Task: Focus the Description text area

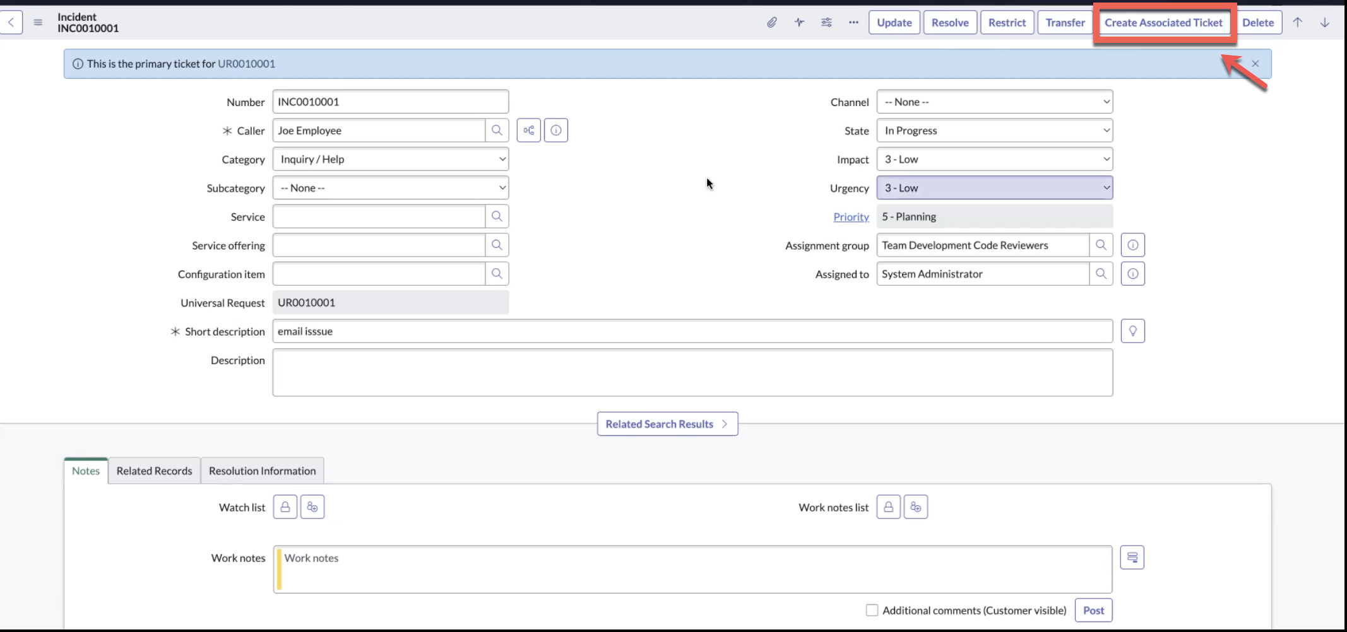Action: tap(692, 373)
